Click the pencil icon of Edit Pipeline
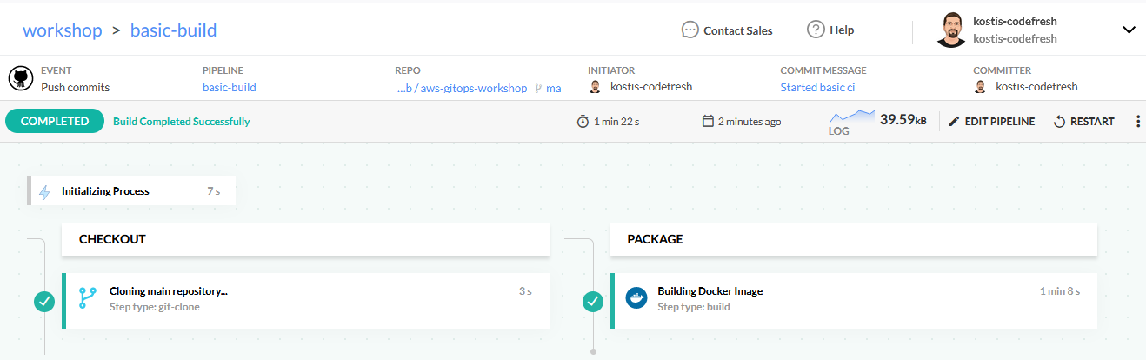The image size is (1146, 360). (954, 122)
